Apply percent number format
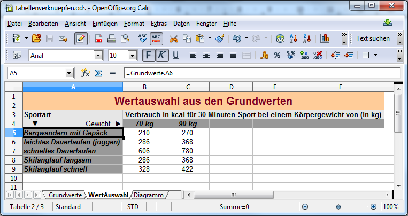The height and width of the screenshot is (216, 408). tap(277, 55)
